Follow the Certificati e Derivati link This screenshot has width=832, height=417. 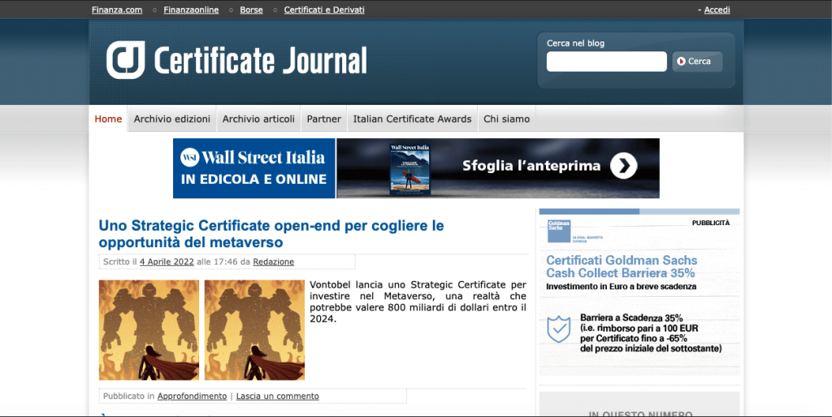tap(324, 10)
